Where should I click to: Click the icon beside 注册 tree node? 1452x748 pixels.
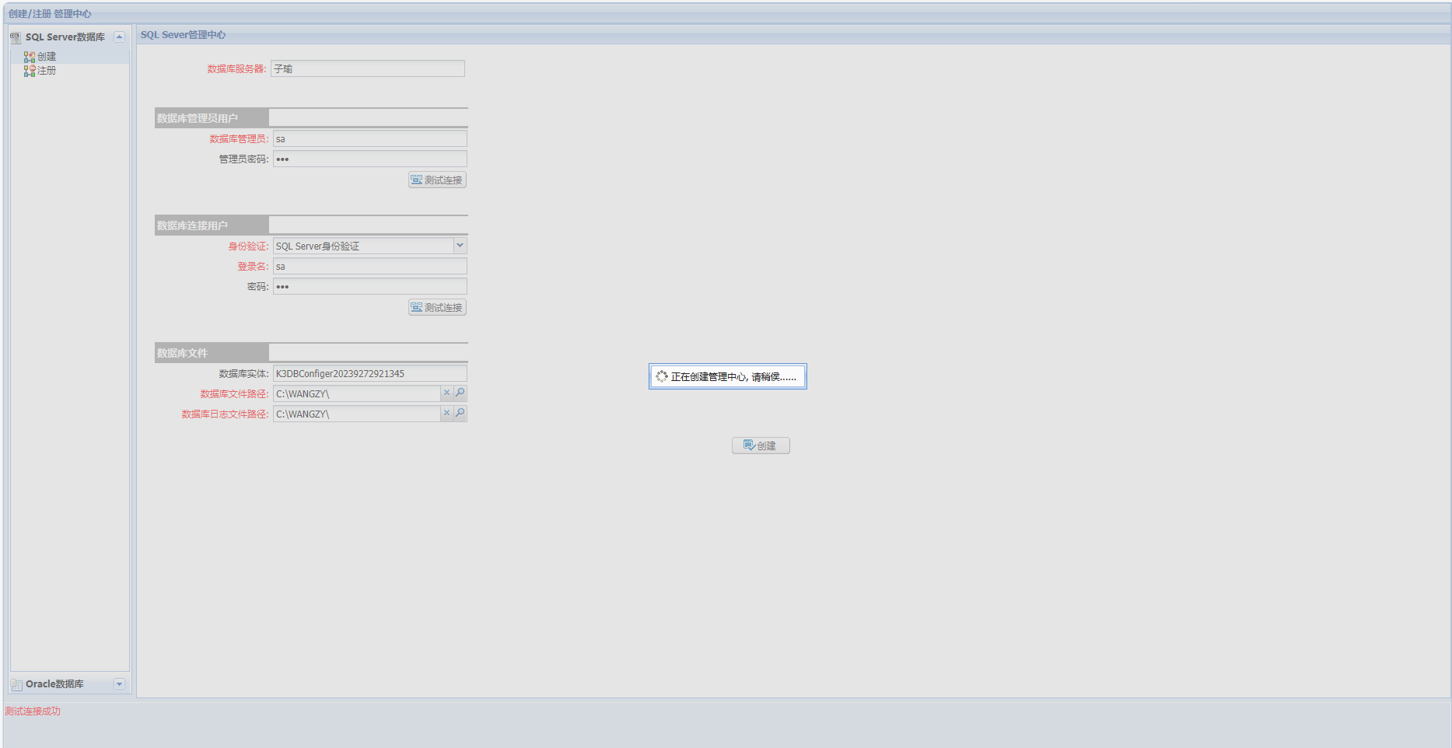30,71
